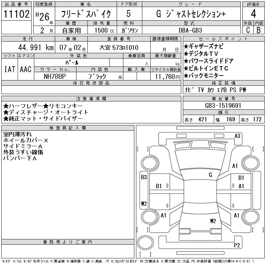The image size is (266, 266).
Task: Click the air conditioner code AAC
Action: [x=26, y=69]
